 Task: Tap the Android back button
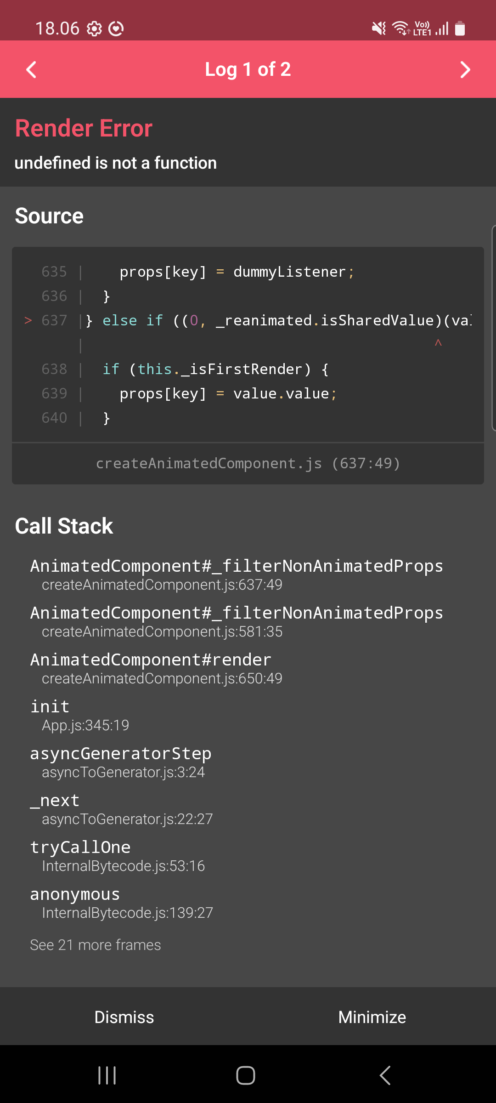(384, 1075)
